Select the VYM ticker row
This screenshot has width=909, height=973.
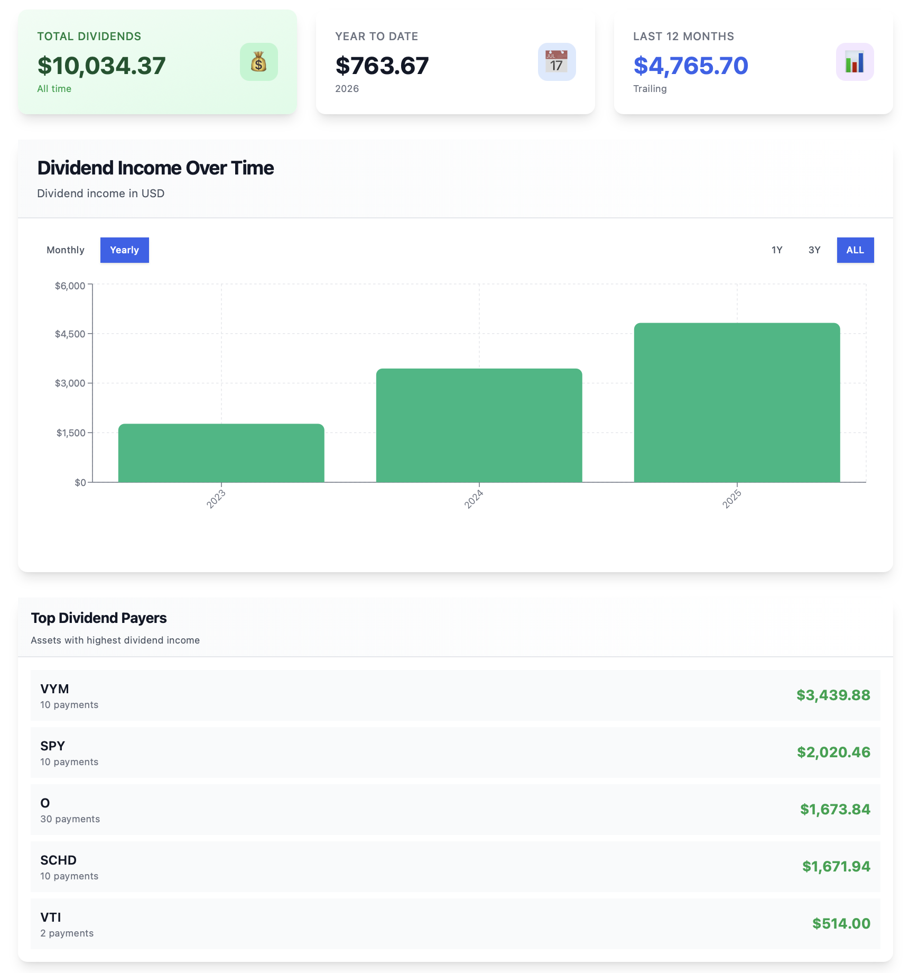(x=454, y=695)
